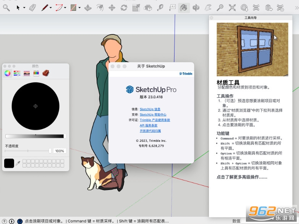
Task: Open the Instructor help question icon
Action: pos(20,221)
